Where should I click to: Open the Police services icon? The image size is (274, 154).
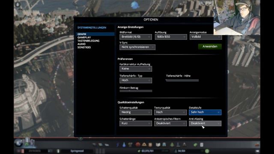pos(150,145)
